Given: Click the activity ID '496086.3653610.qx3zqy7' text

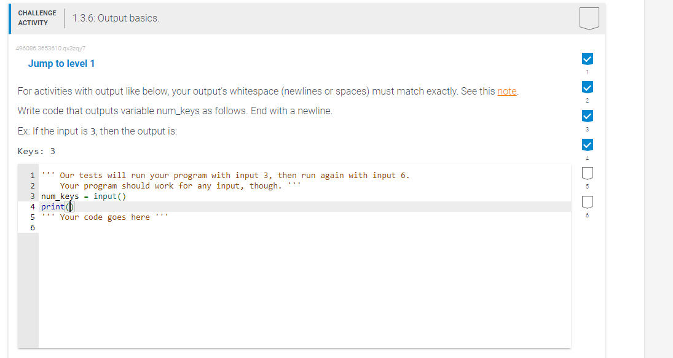Looking at the screenshot, I should [50, 48].
